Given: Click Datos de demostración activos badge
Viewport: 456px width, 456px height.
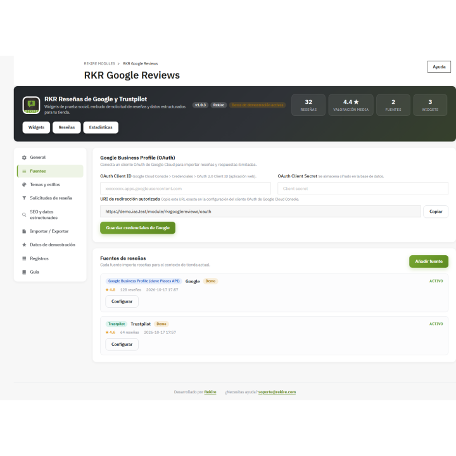Looking at the screenshot, I should pyautogui.click(x=257, y=105).
